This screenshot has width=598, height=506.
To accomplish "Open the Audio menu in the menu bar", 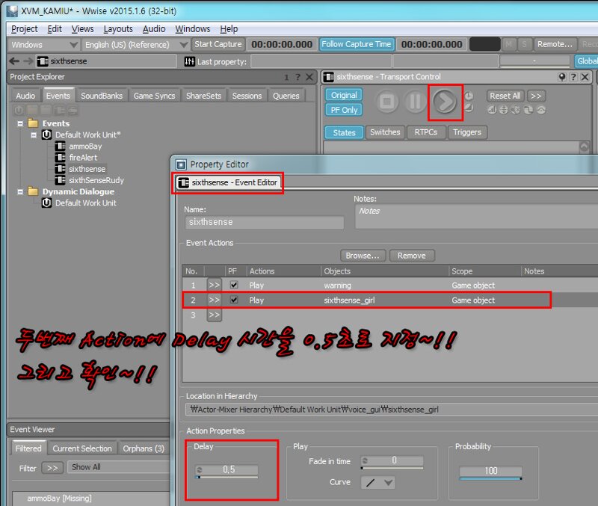I will click(x=154, y=29).
